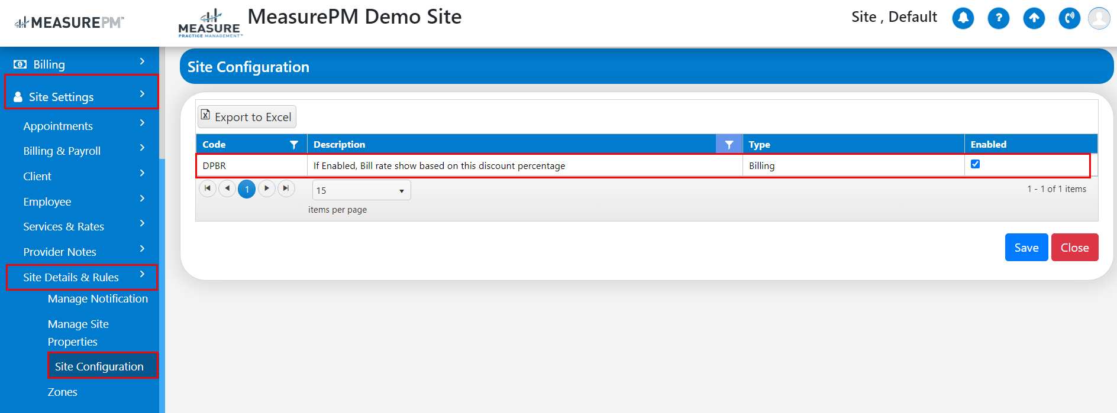
Task: Open the Provider Notes sidebar item
Action: [60, 252]
